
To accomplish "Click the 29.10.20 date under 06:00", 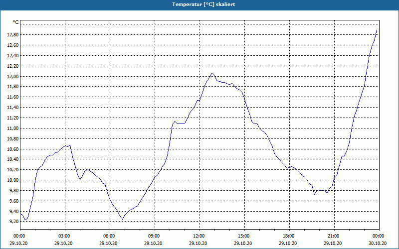I will coord(108,243).
